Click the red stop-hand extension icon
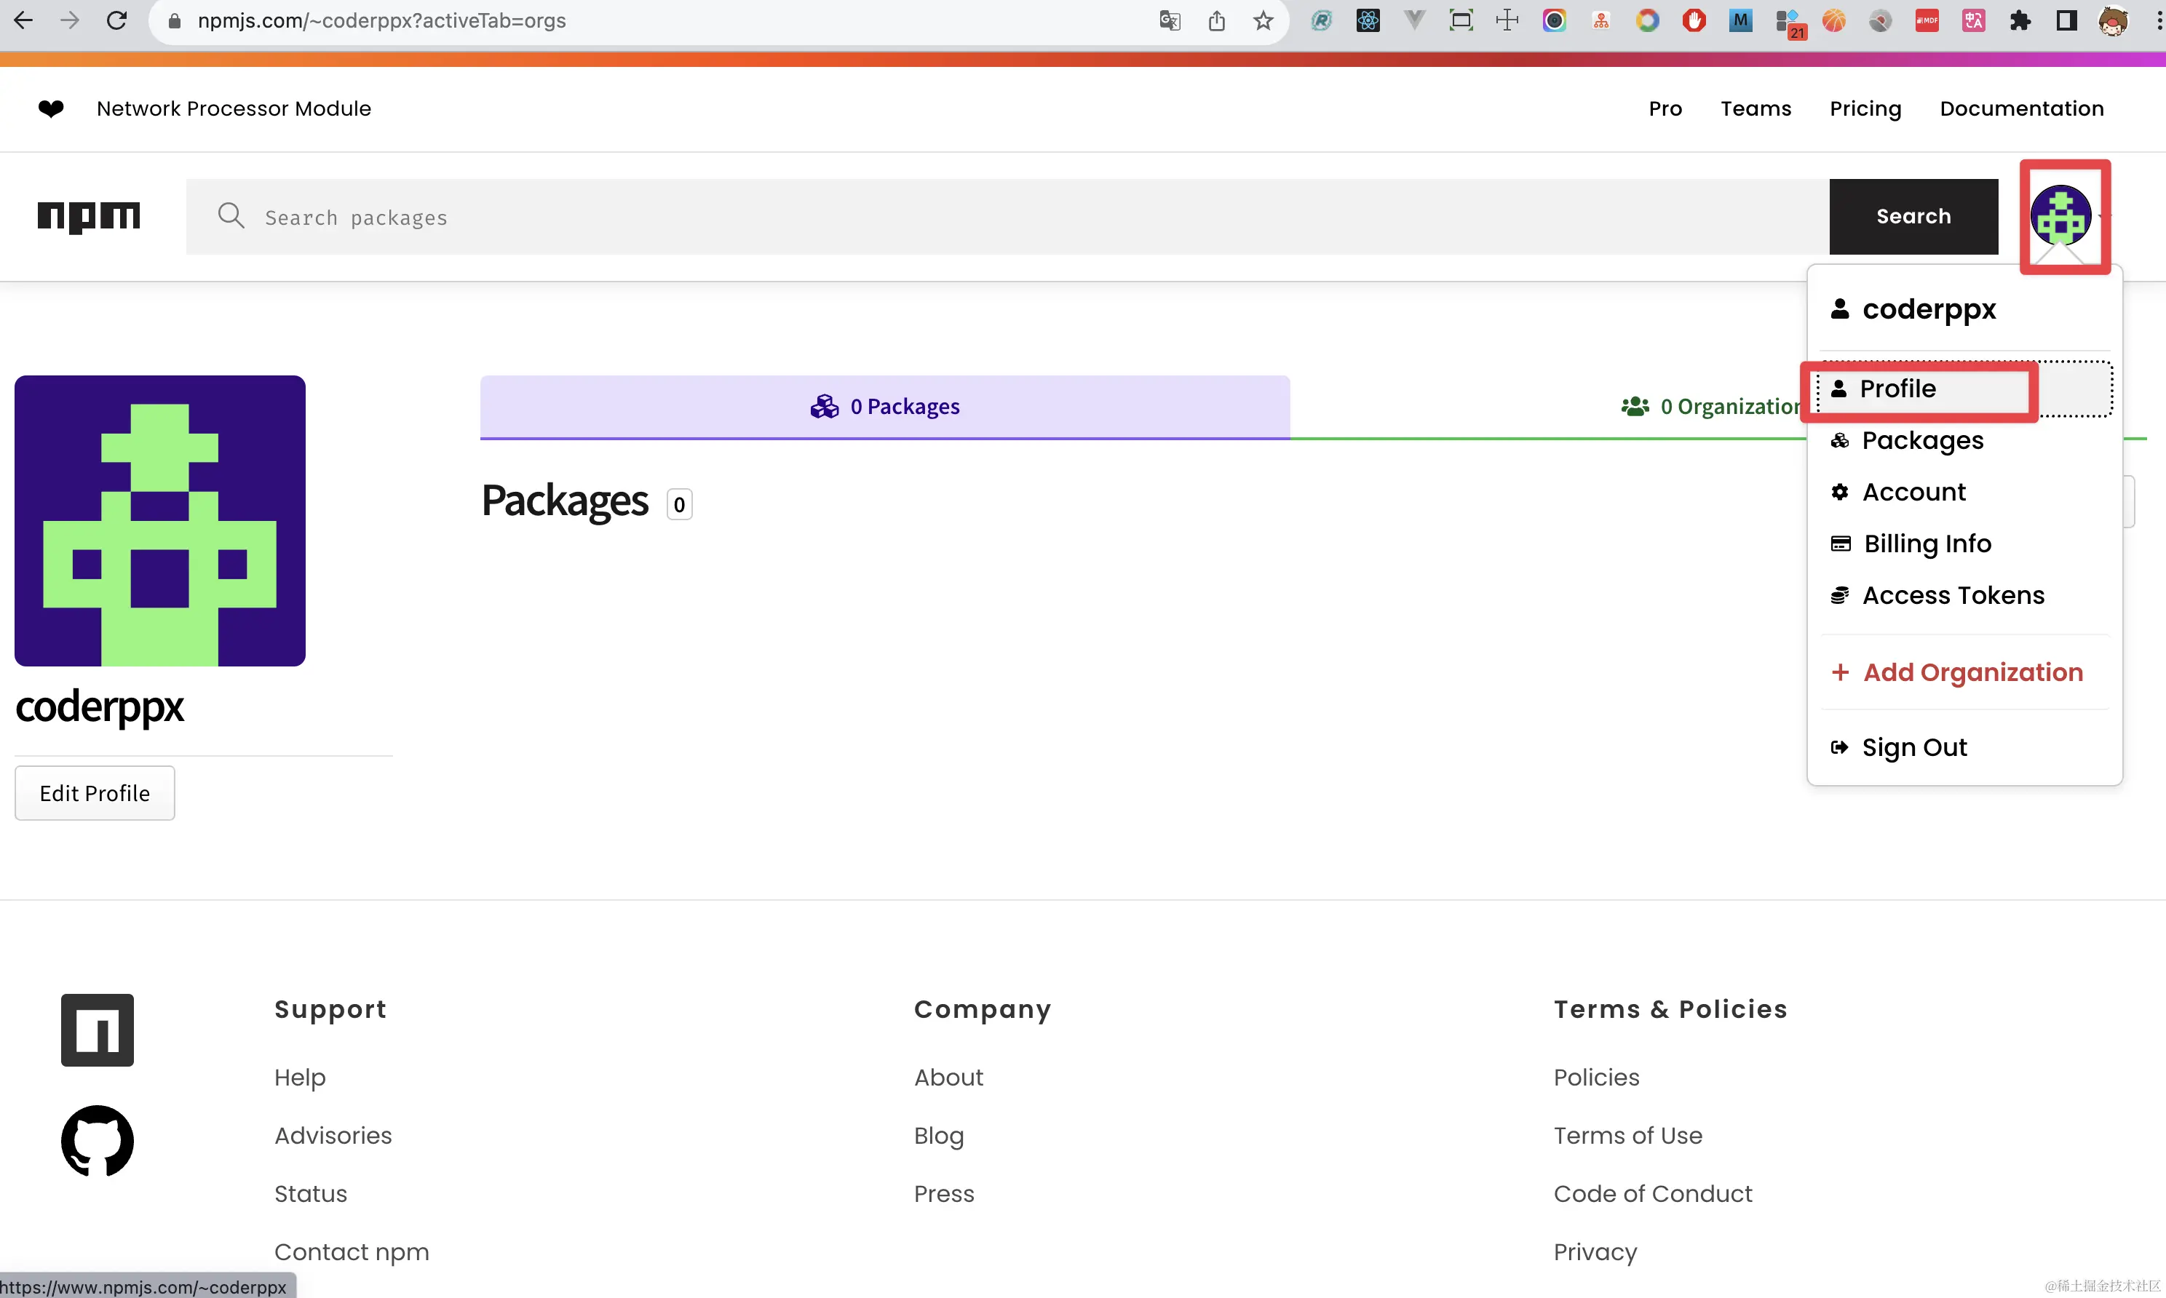2166x1298 pixels. 1694,20
